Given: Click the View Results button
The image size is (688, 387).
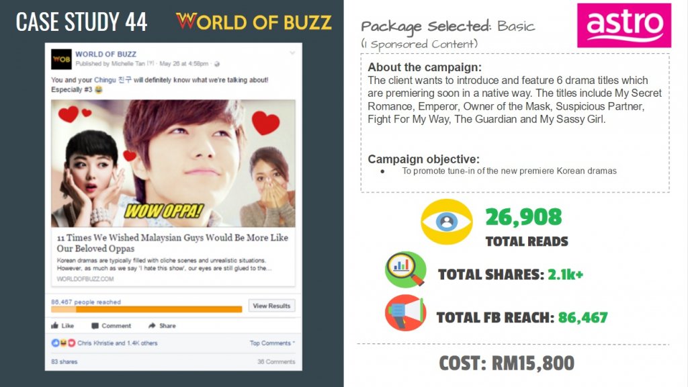Looking at the screenshot, I should (271, 306).
